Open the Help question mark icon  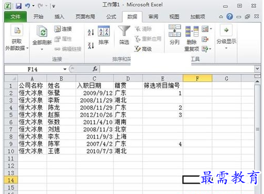[x=230, y=17]
